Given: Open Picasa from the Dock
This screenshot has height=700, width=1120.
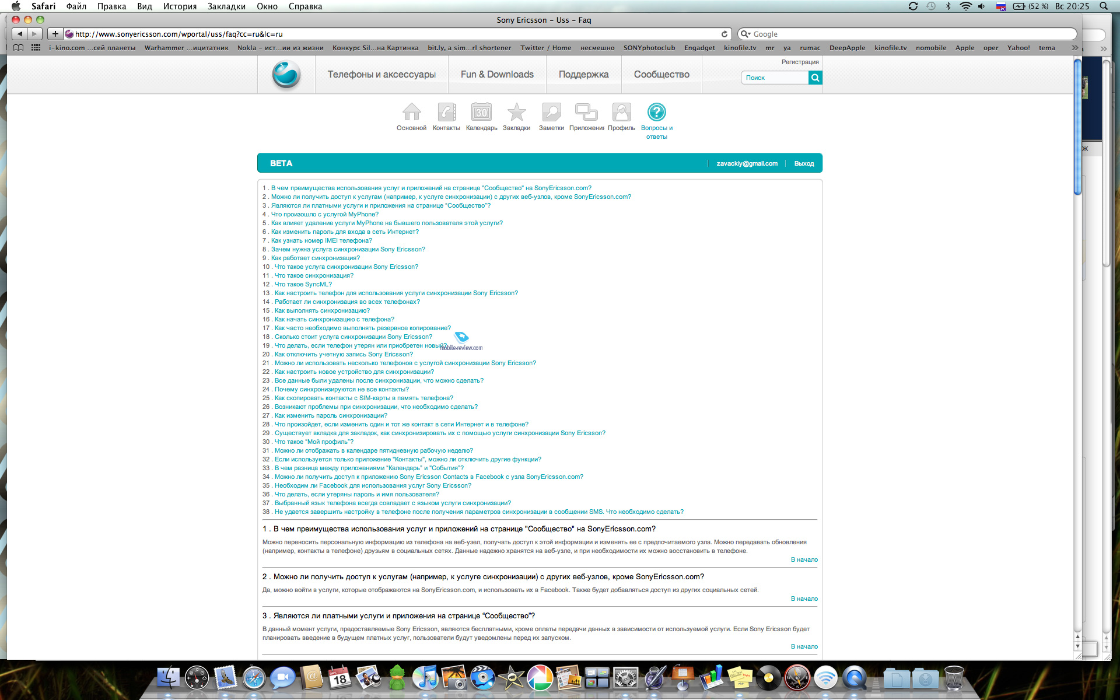Looking at the screenshot, I should point(540,677).
